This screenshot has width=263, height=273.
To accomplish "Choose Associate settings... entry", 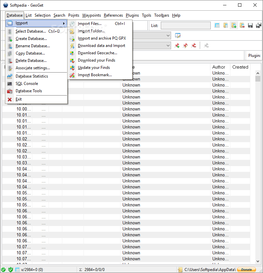I will tap(36, 68).
